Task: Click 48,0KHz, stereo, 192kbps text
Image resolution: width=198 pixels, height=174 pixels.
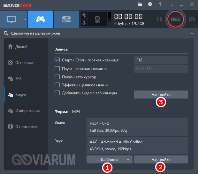Action: pos(110,149)
